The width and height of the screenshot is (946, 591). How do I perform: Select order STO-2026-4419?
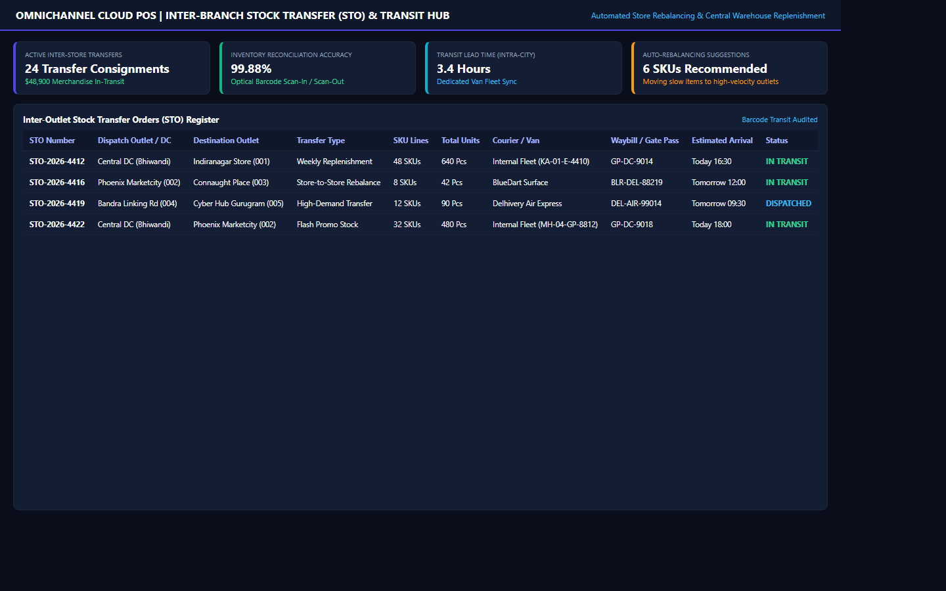tap(57, 204)
